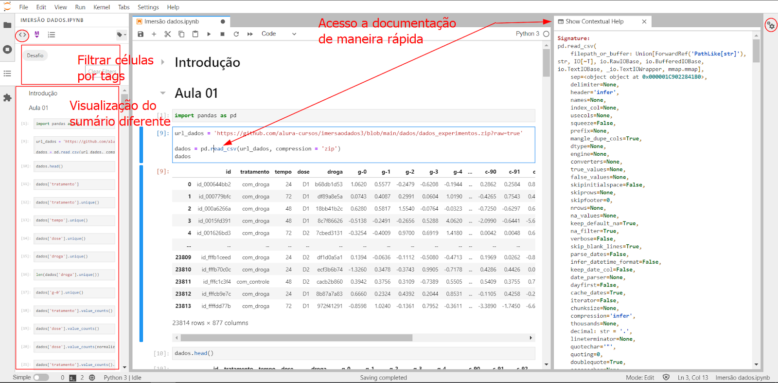
Task: Toggle numbered list auto-numbering in contents
Action: (x=52, y=35)
